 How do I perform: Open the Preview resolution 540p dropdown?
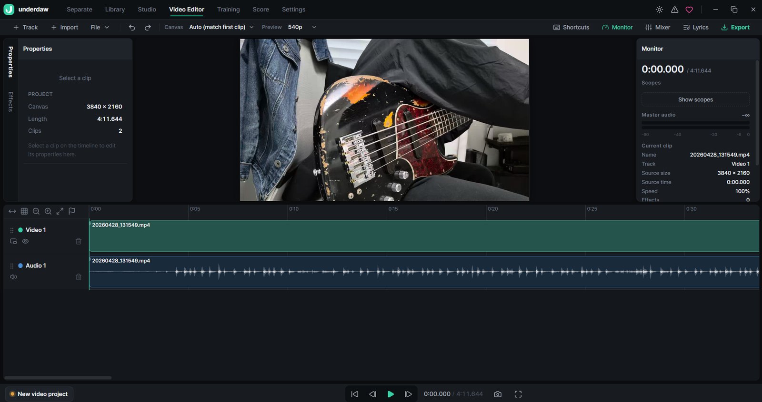coord(302,27)
